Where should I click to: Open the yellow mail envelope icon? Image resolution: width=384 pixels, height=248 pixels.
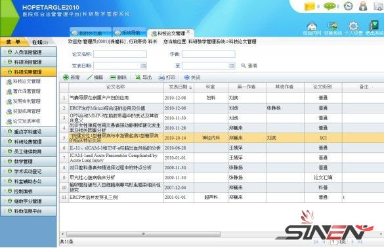(x=309, y=6)
